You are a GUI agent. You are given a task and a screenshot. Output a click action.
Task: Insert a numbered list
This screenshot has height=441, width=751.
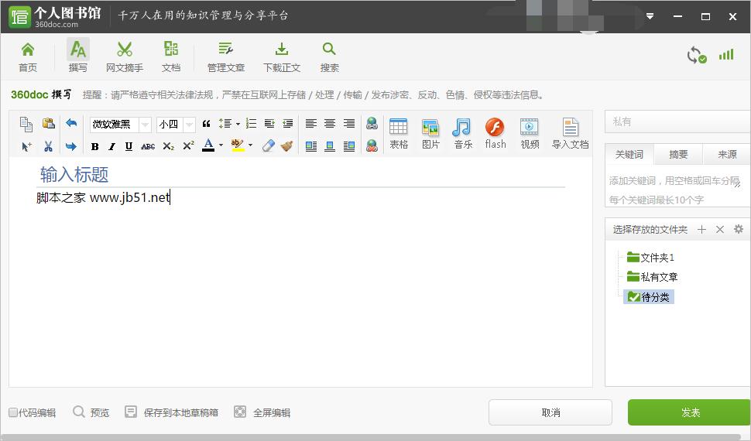pyautogui.click(x=251, y=124)
